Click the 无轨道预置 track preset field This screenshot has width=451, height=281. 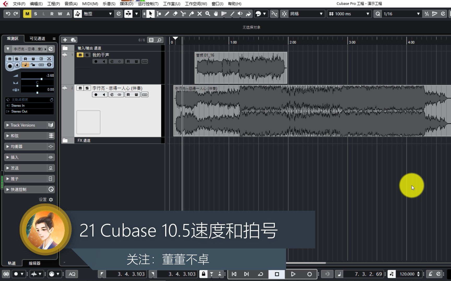tap(29, 100)
